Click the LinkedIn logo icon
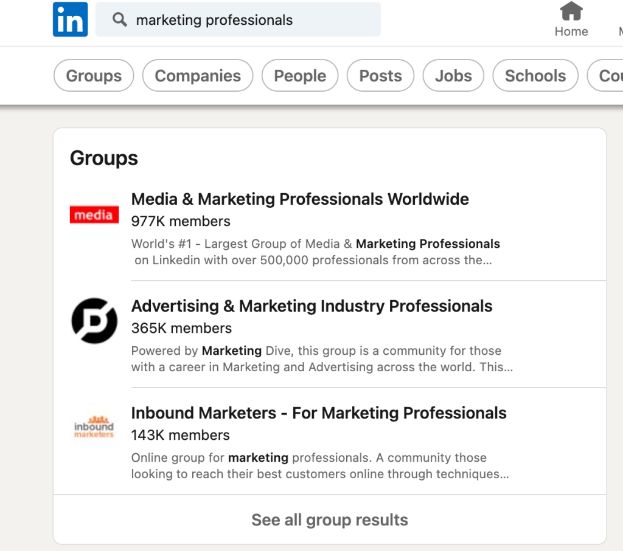 [x=70, y=19]
